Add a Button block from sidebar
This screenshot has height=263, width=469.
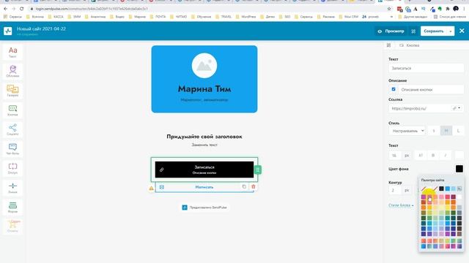click(12, 110)
